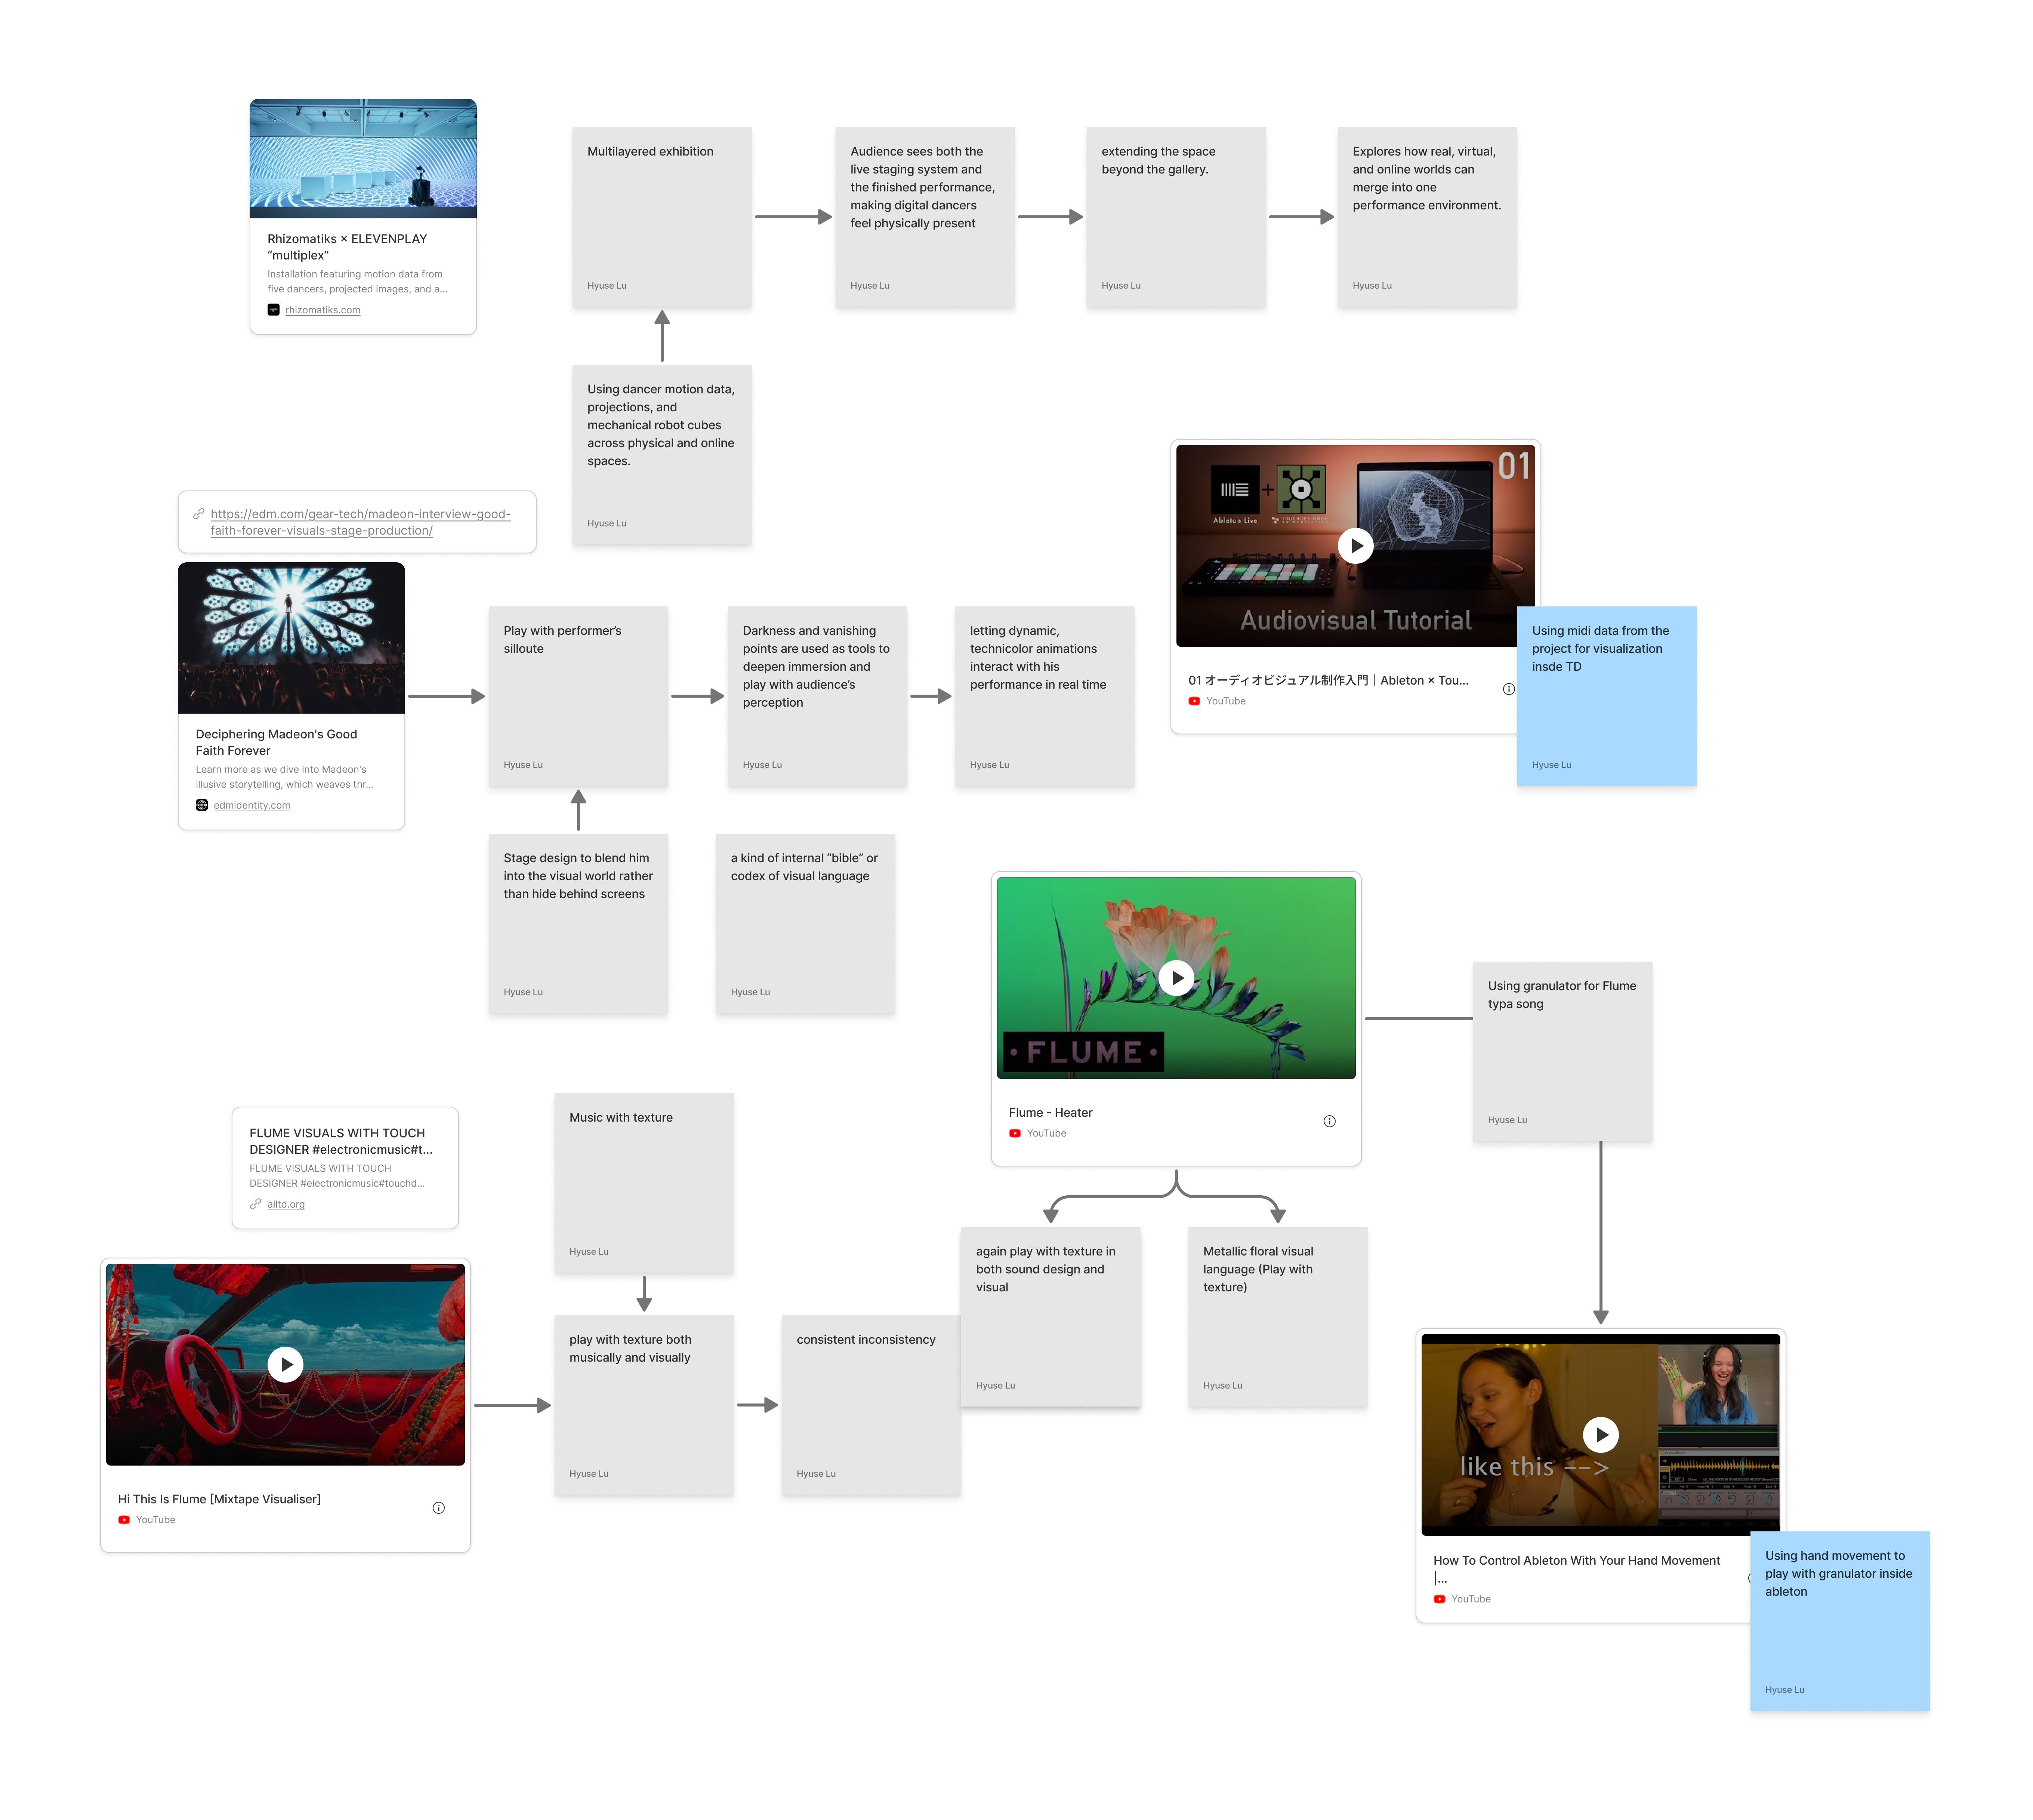2033x1820 pixels.
Task: Click YouTube logo under Hi This Is Flume
Action: 124,1520
